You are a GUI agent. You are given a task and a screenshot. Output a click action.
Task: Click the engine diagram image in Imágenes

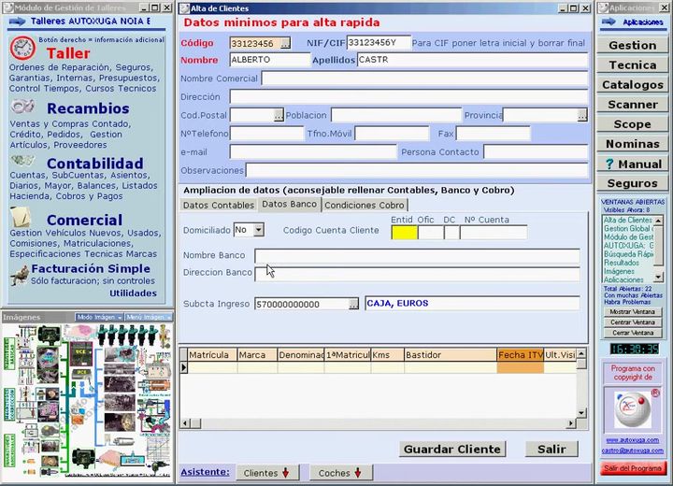tap(88, 401)
